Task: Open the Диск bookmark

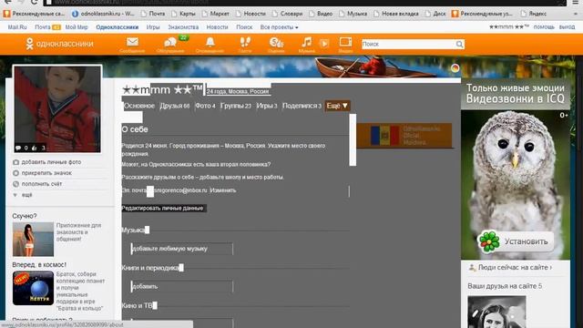Action: tap(435, 14)
